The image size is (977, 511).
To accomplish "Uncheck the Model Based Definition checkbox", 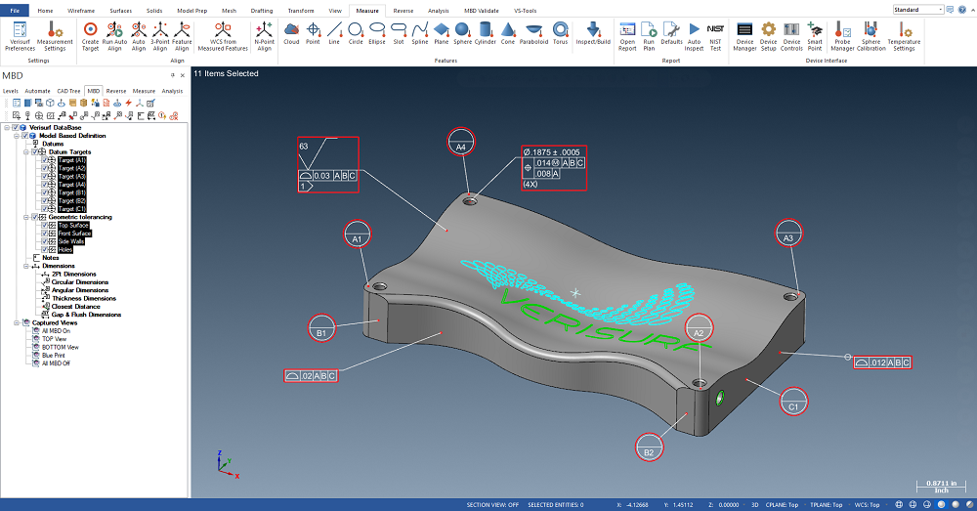I will point(25,136).
